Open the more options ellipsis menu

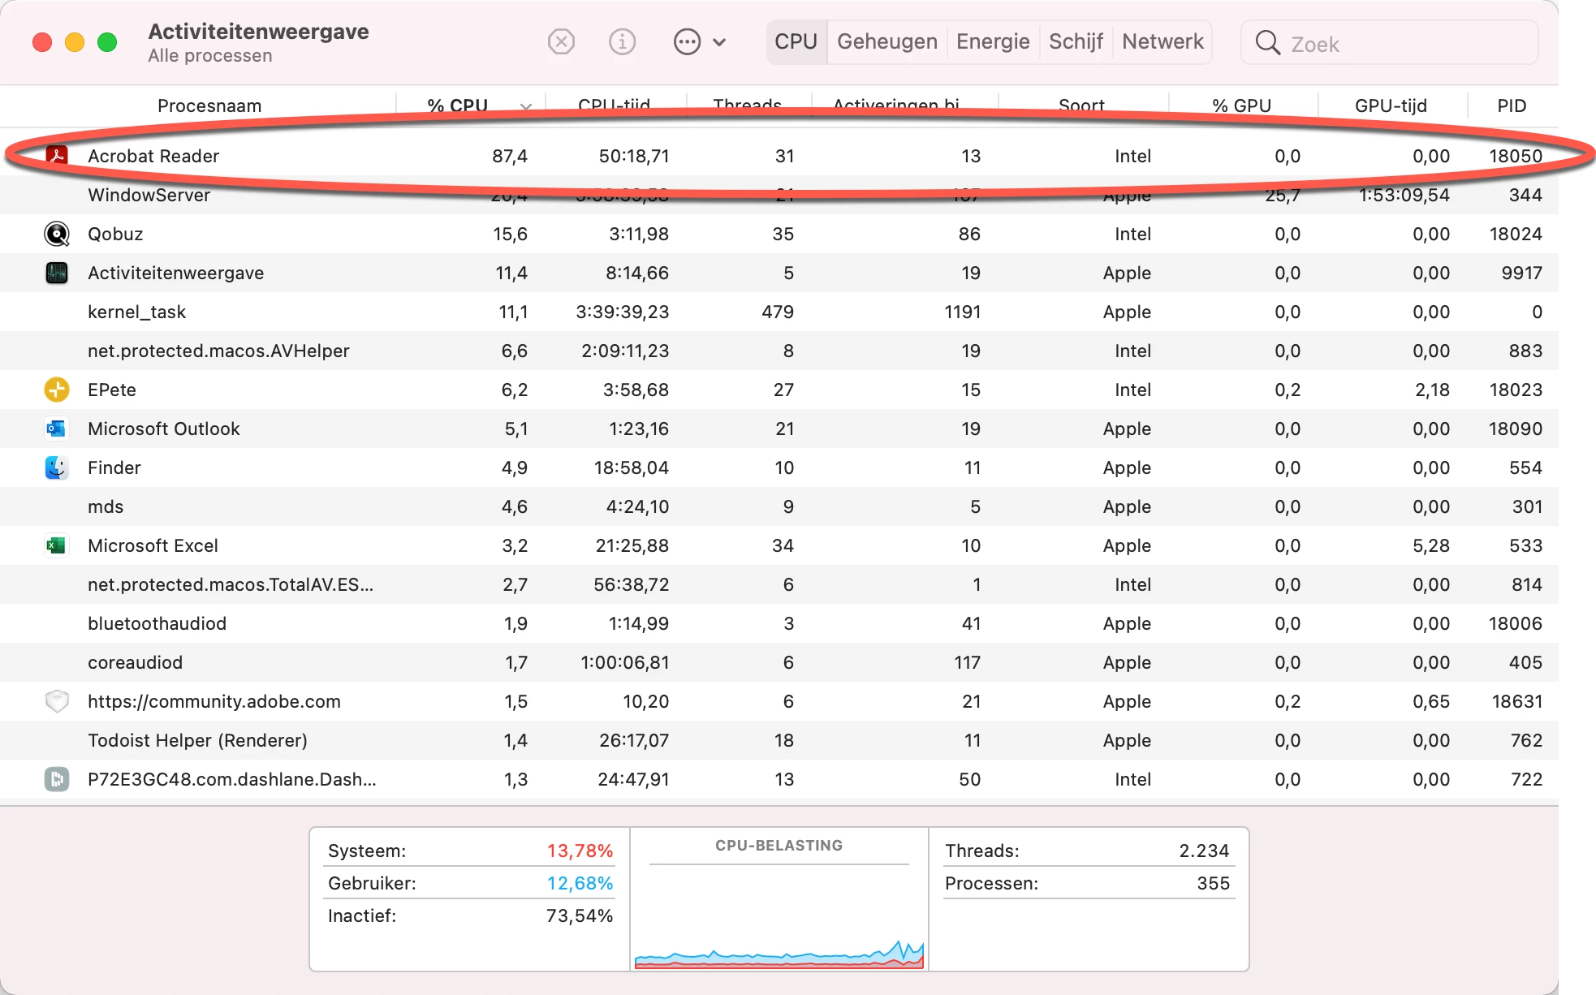688,41
